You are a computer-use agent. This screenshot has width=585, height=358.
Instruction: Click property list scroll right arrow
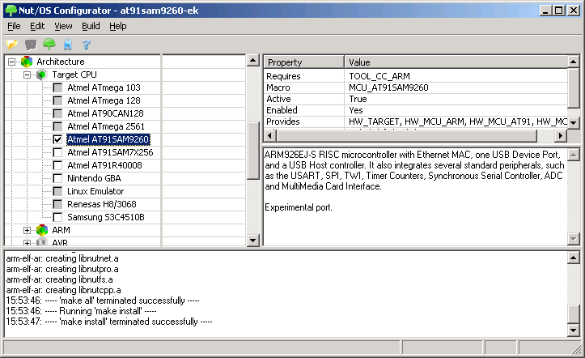click(561, 135)
